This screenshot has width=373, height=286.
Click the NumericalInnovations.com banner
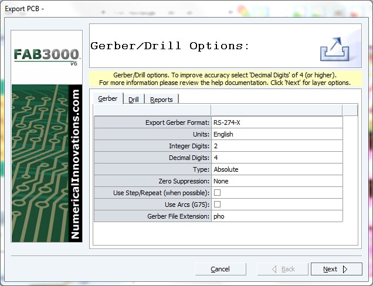75,164
